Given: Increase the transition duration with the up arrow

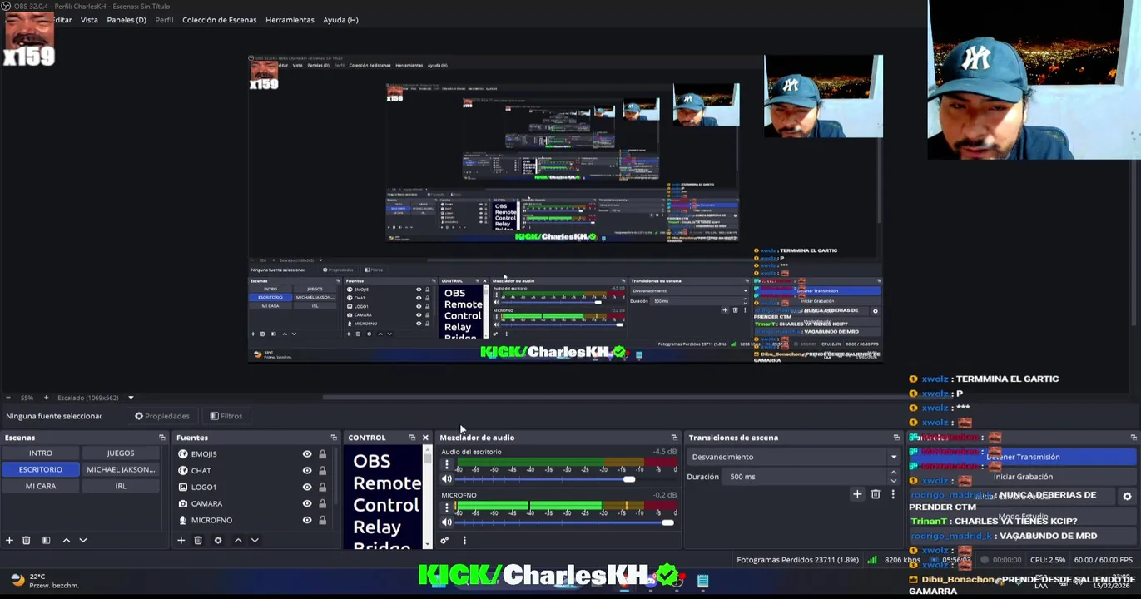Looking at the screenshot, I should click(x=894, y=473).
